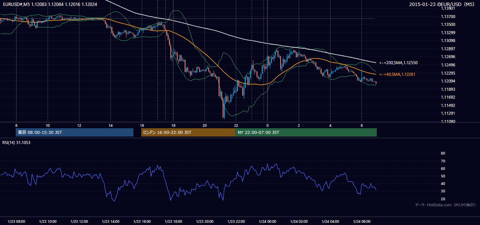Click RSI scale value 30
Viewport: 480px width, 225px height.
pyautogui.click(x=443, y=191)
